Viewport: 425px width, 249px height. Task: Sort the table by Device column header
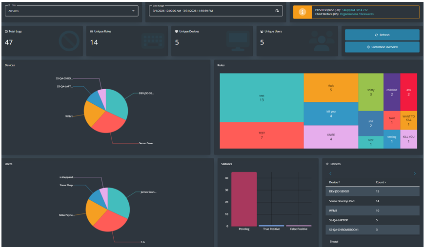(x=334, y=182)
